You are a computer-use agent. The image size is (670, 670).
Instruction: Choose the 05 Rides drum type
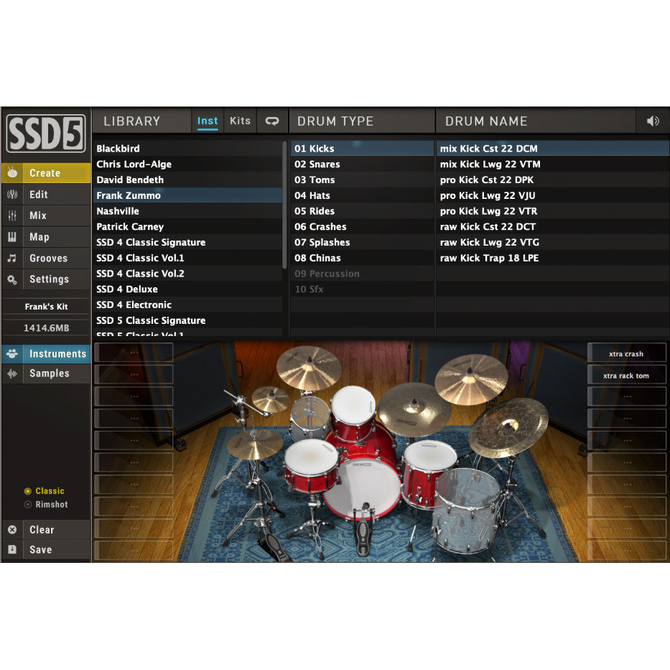tap(362, 211)
